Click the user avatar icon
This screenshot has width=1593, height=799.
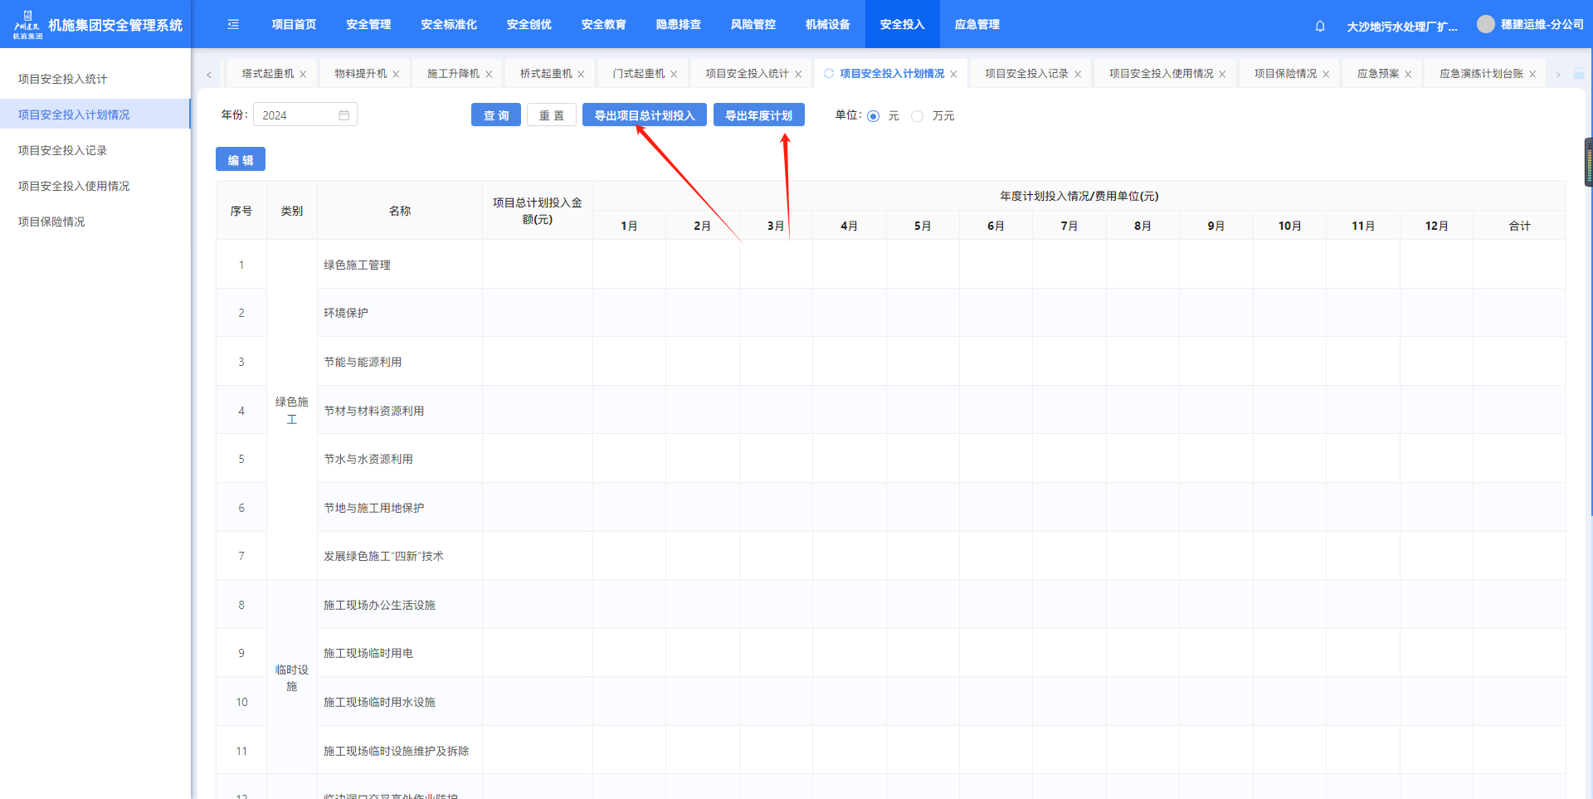click(1485, 25)
